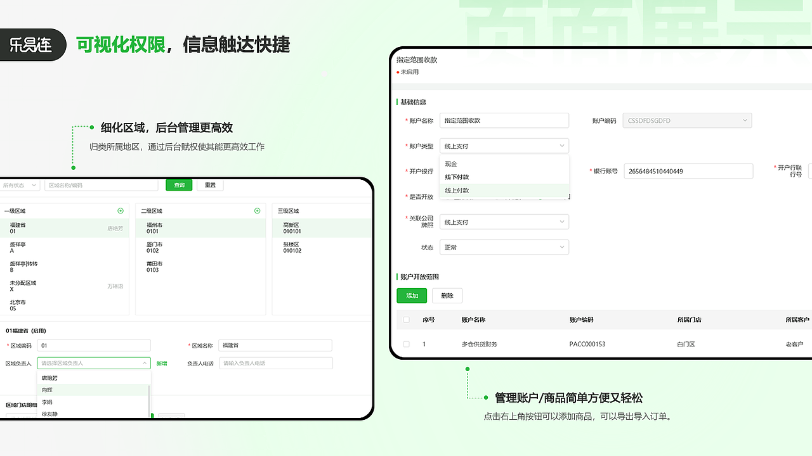Click the 重置 reset button
The image size is (812, 456).
tap(210, 184)
